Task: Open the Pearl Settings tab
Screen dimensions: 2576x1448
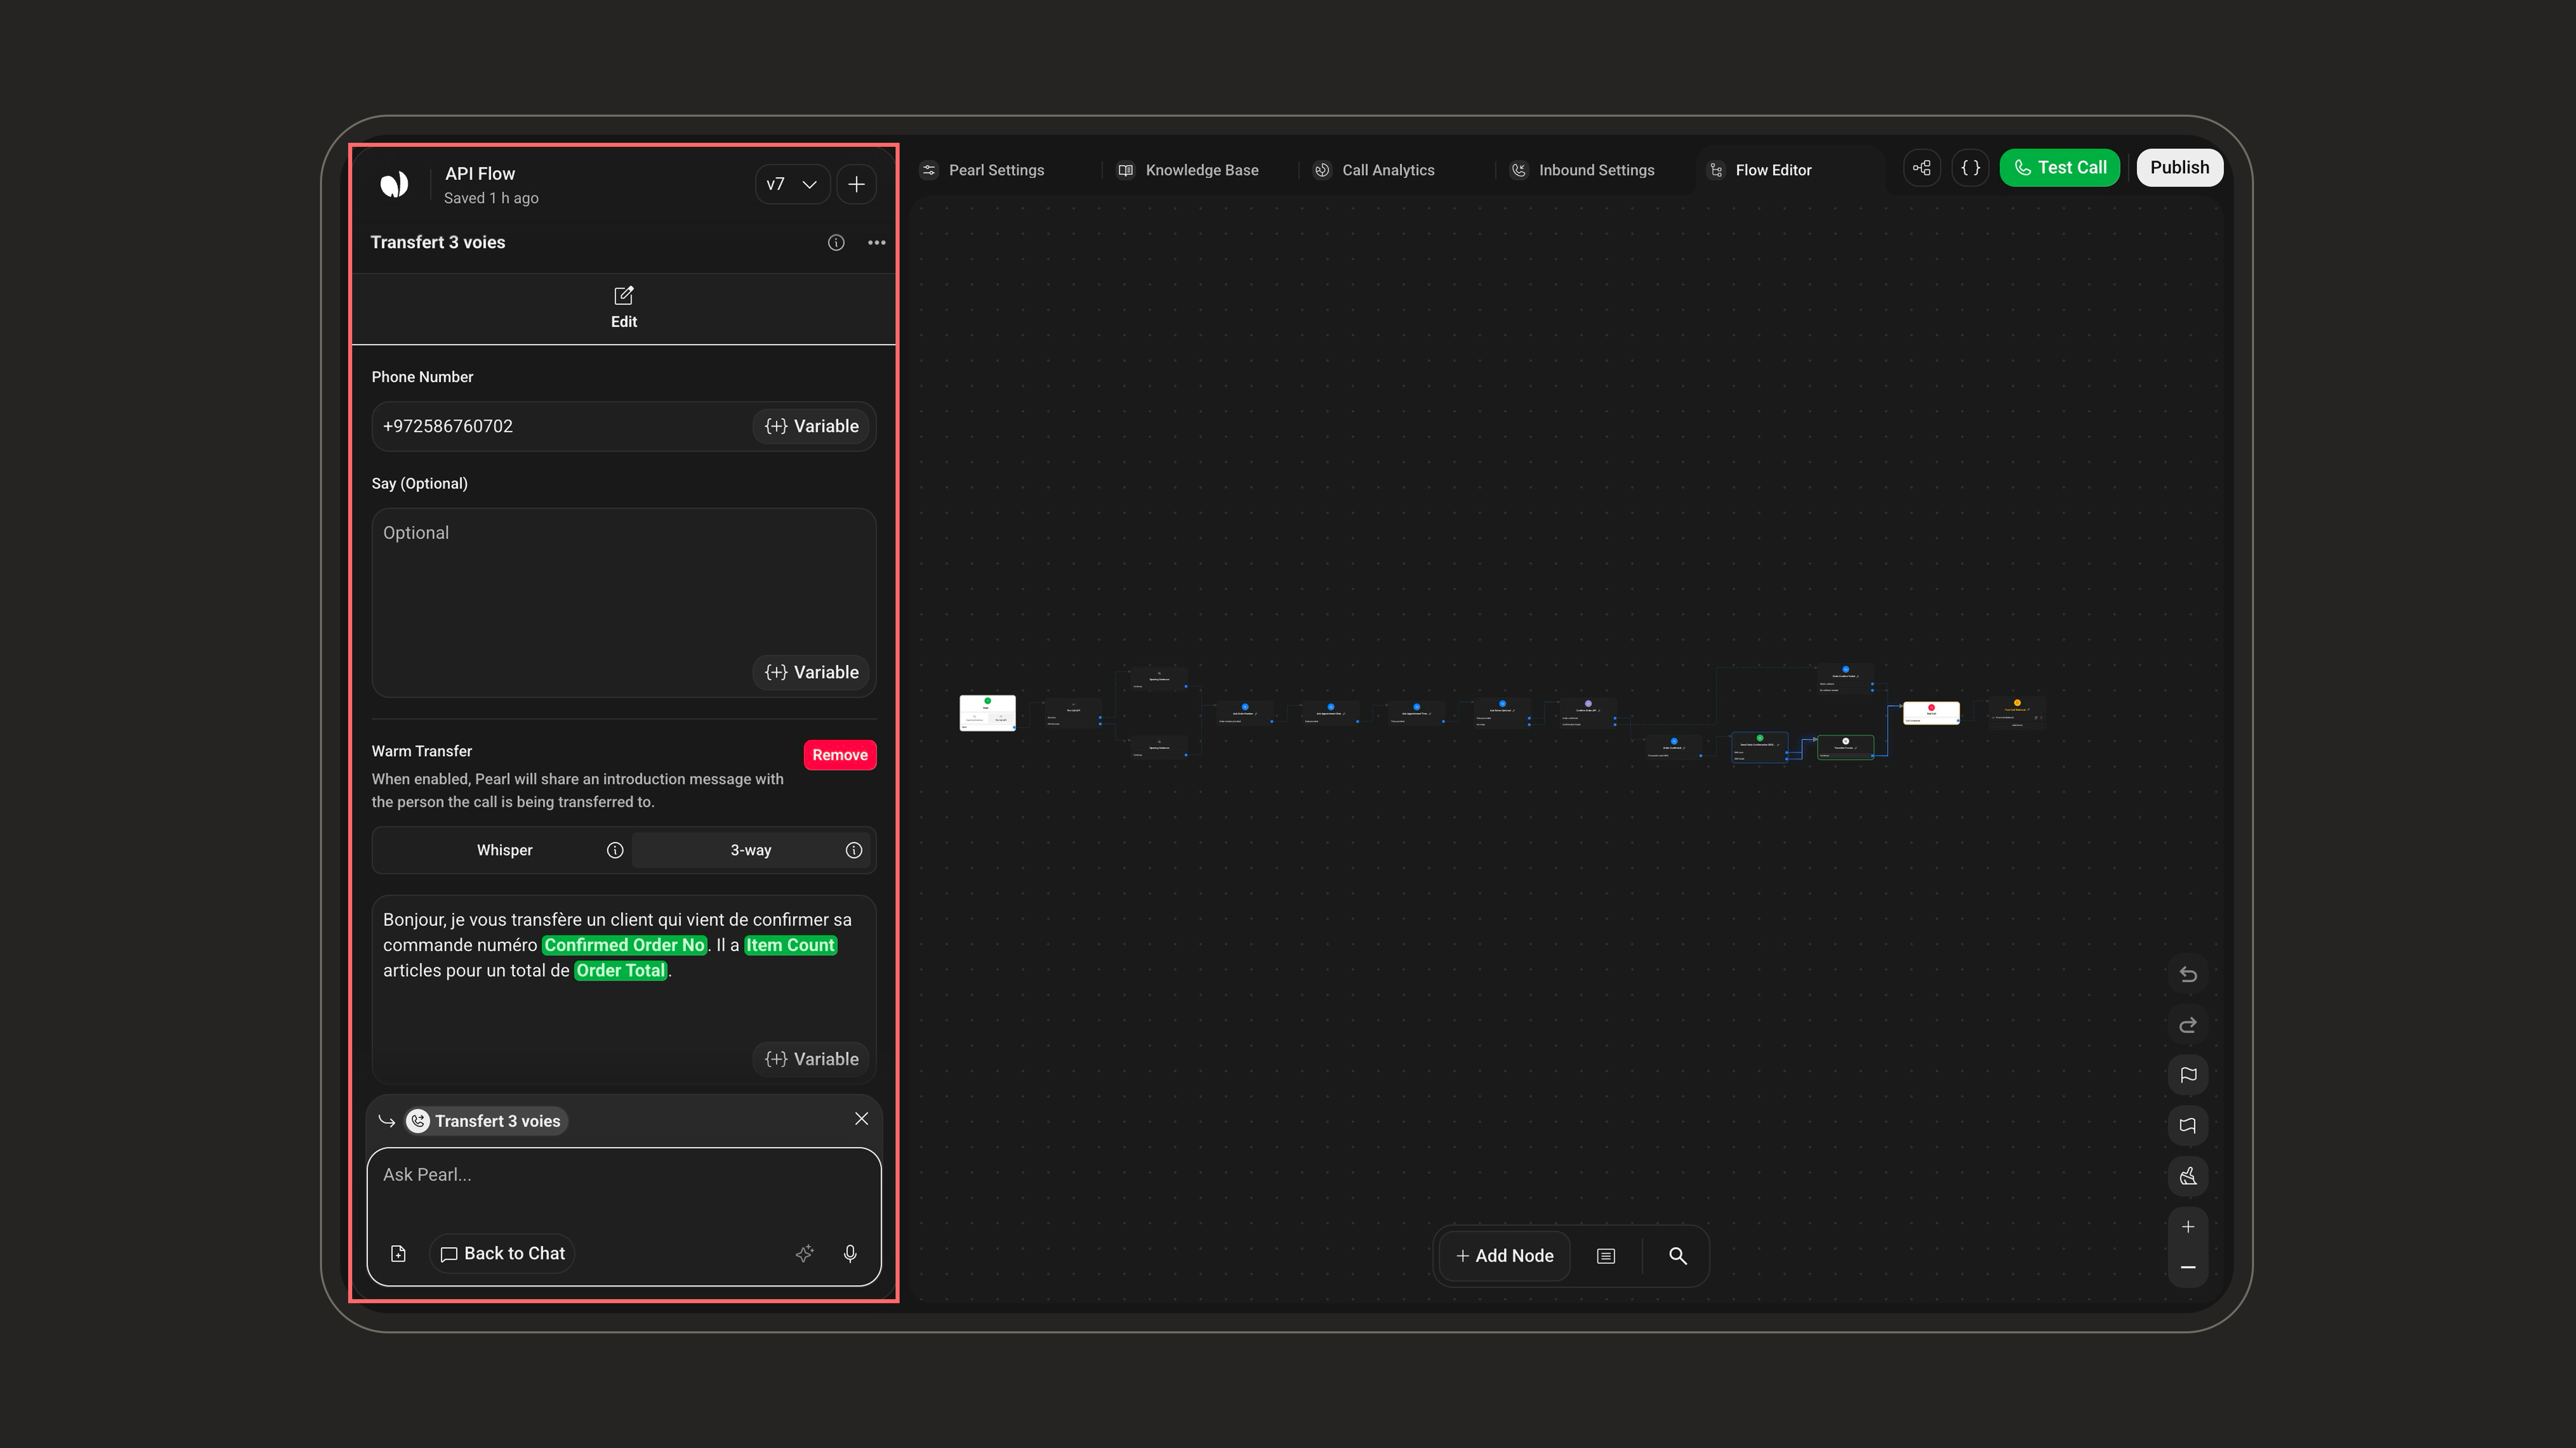Action: coord(983,170)
